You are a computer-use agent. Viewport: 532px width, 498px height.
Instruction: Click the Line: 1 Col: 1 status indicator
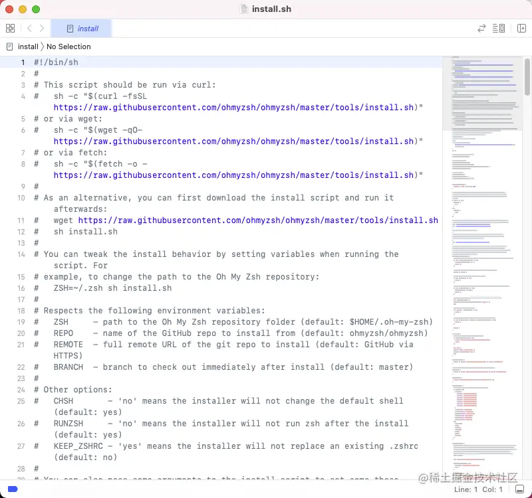[479, 489]
